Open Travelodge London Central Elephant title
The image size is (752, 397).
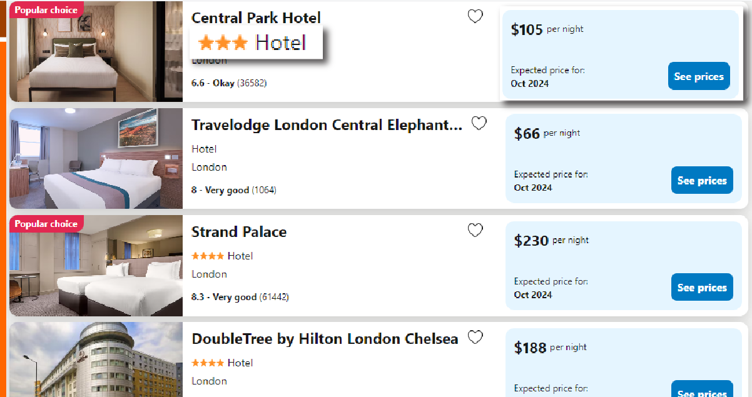pyautogui.click(x=327, y=125)
